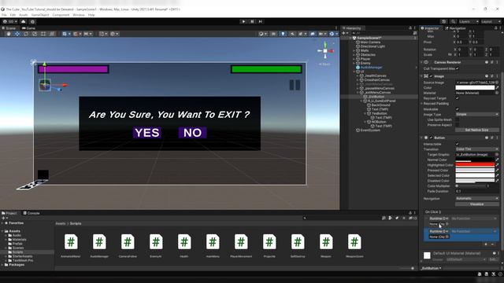The height and width of the screenshot is (283, 504).
Task: Adjust the Color Multiplier slider
Action: coord(471,186)
